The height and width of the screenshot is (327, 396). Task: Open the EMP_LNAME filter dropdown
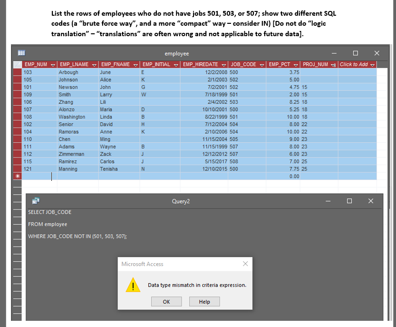click(94, 64)
